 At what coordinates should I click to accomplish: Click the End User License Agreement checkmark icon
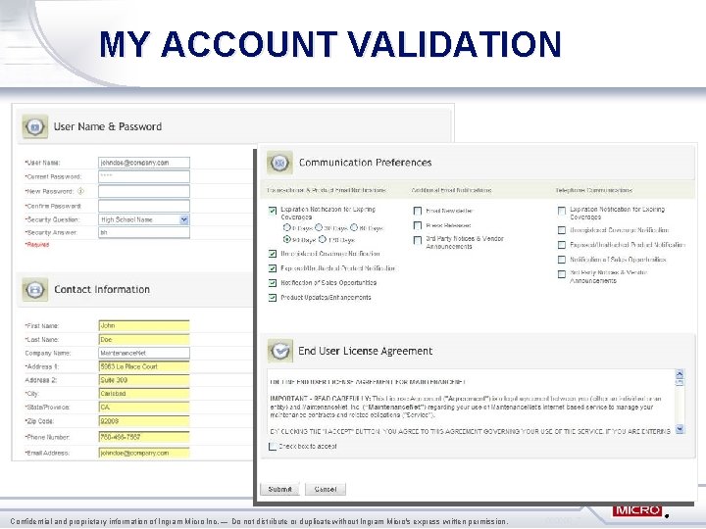[280, 351]
